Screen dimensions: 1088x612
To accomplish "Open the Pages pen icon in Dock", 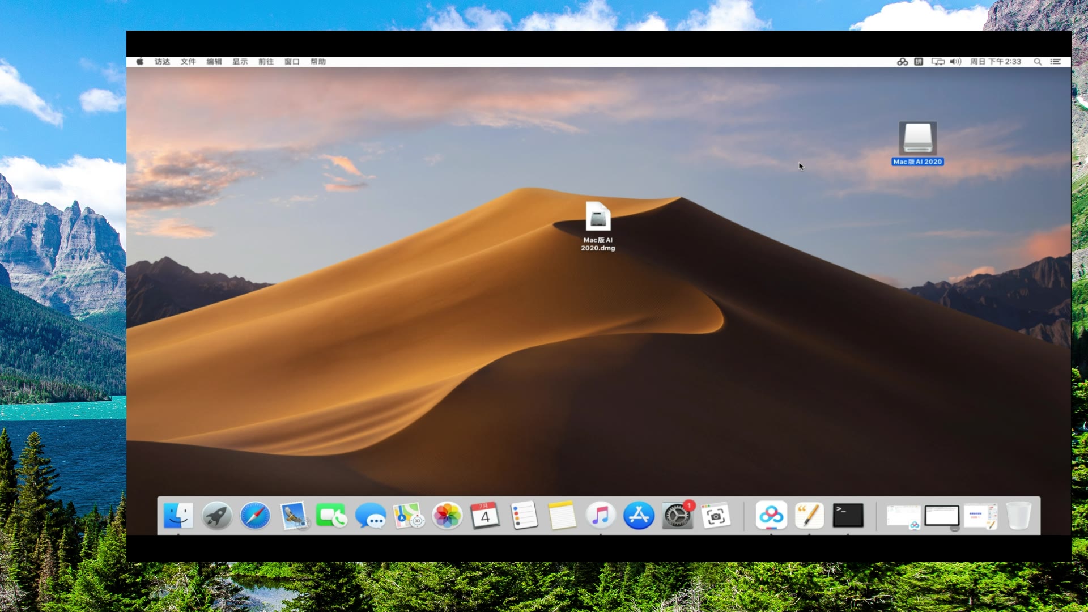I will tap(810, 516).
